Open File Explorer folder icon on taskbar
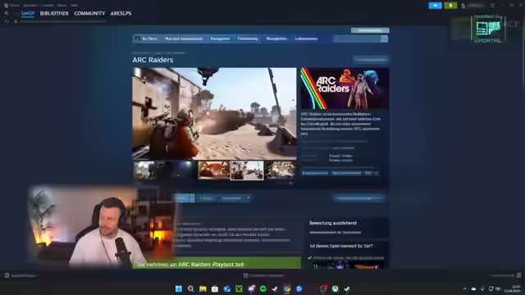The image size is (525, 295). (203, 288)
